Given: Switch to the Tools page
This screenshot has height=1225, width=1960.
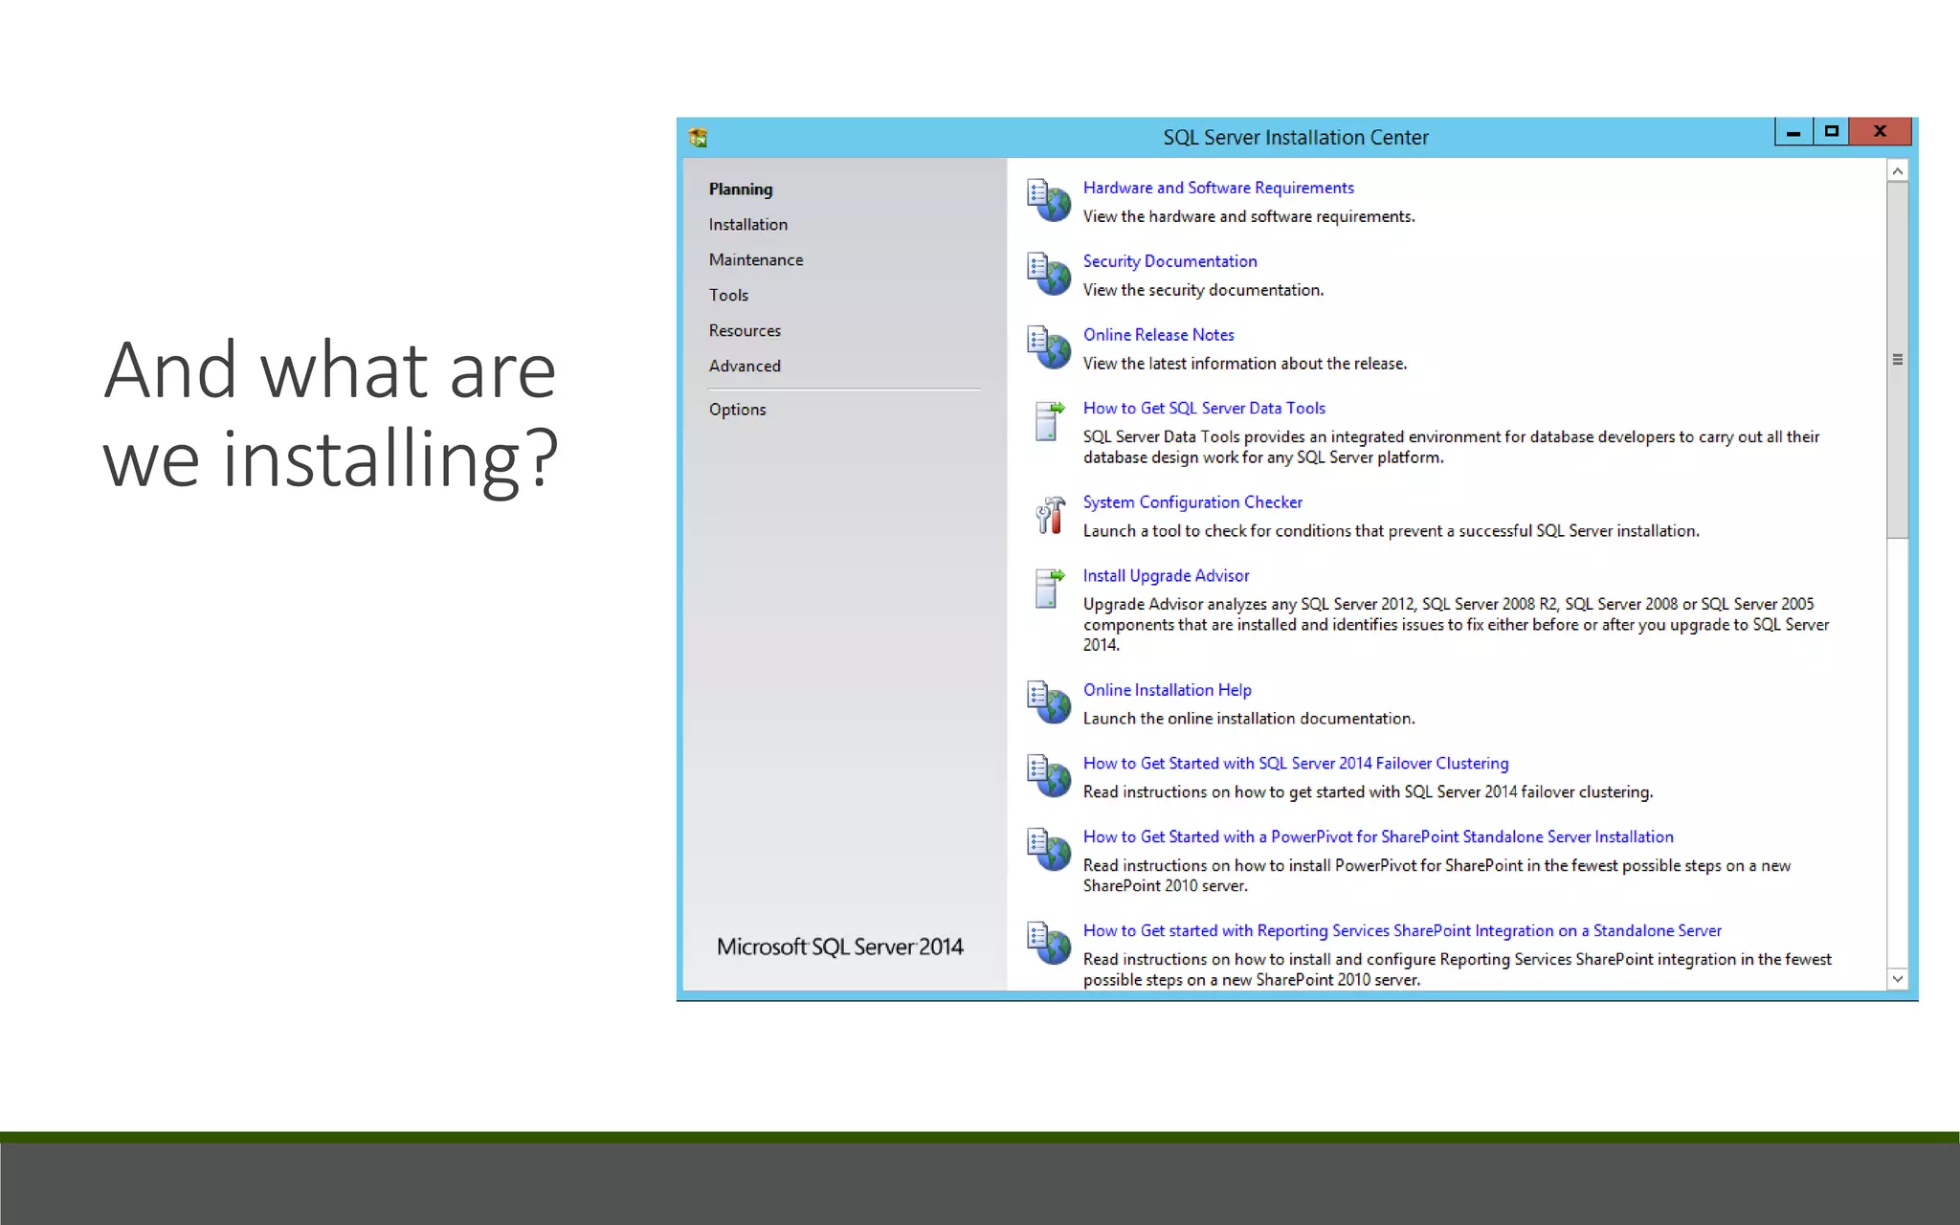Looking at the screenshot, I should pos(728,295).
